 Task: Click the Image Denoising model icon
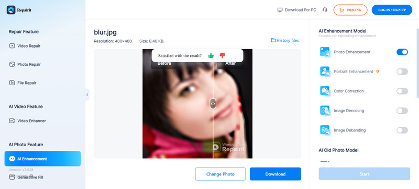325,111
